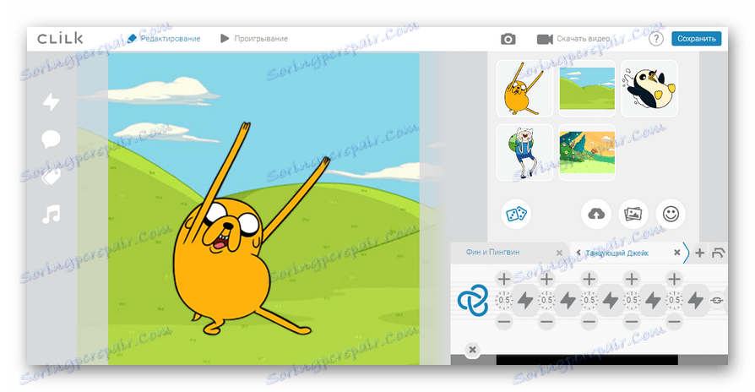The width and height of the screenshot is (755, 392).
Task: Select the fourth lightning frame in timeline
Action: tap(653, 301)
